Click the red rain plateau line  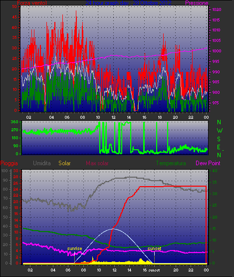(173, 186)
